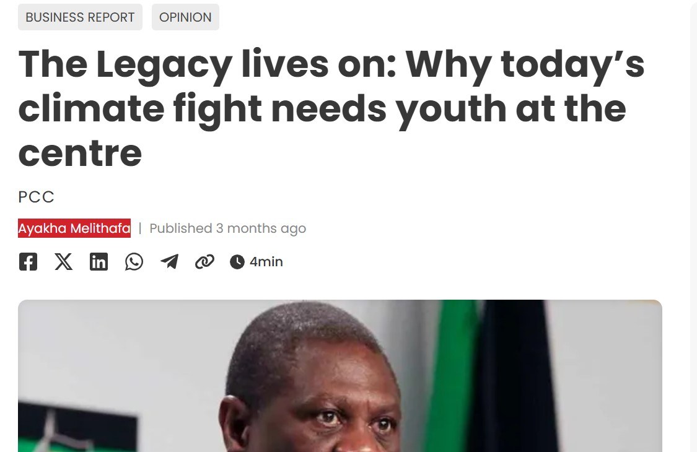Click the dark poster at photo's left edge
Image resolution: width=697 pixels, height=452 pixels.
tap(77, 428)
